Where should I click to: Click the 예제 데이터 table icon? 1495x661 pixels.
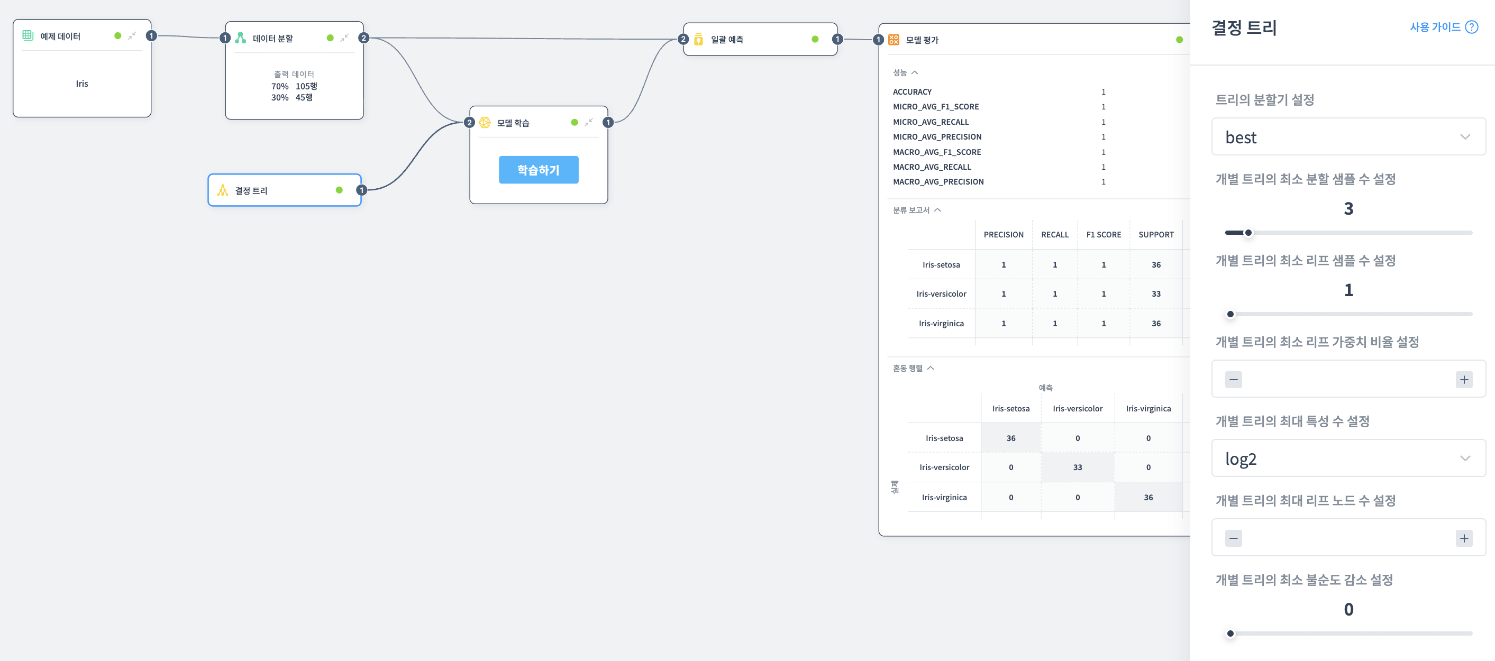(28, 35)
